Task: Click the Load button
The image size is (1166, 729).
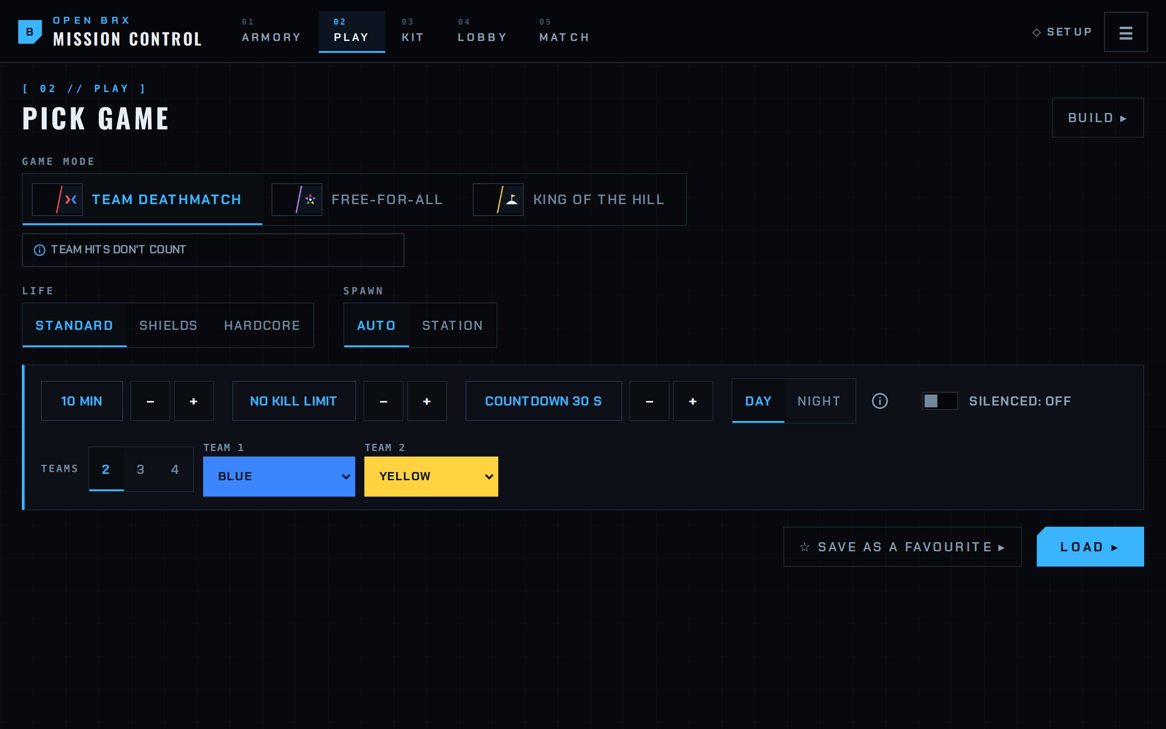Action: coord(1090,547)
